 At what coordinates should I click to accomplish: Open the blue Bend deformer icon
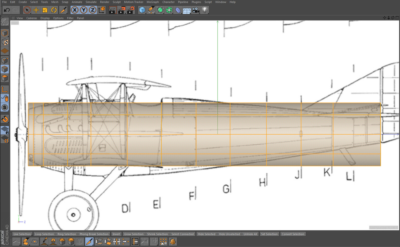pos(178,10)
